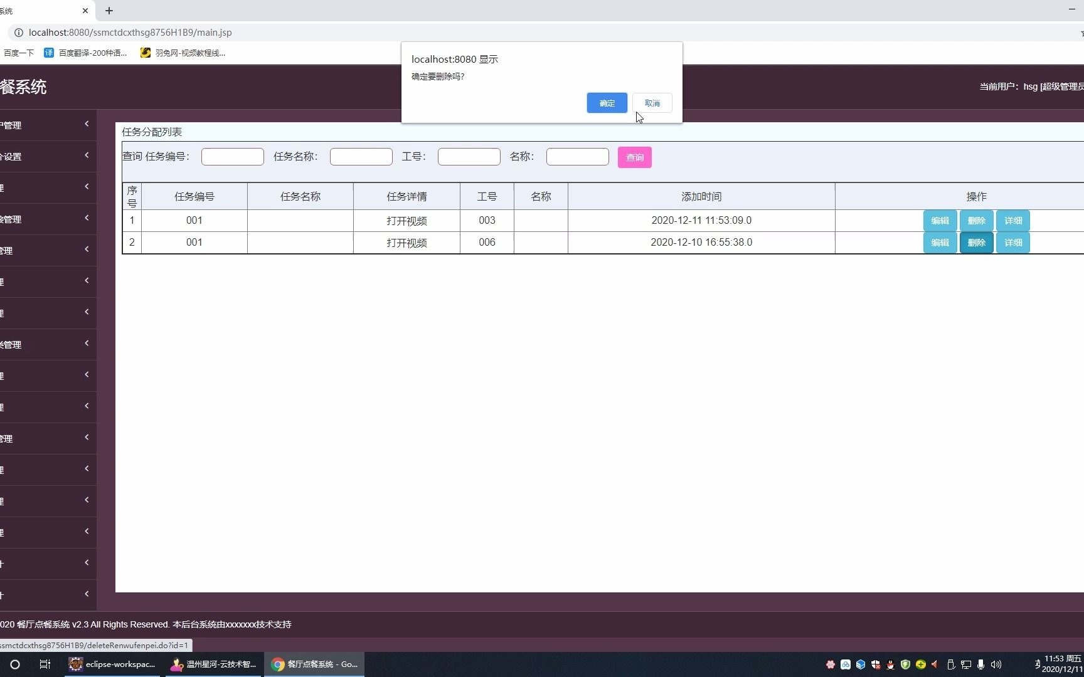Click the pink 查询 search button
Image resolution: width=1084 pixels, height=677 pixels.
point(634,157)
